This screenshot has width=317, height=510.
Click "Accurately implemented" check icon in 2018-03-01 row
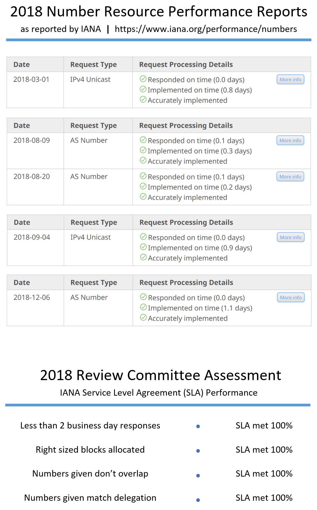[x=143, y=99]
